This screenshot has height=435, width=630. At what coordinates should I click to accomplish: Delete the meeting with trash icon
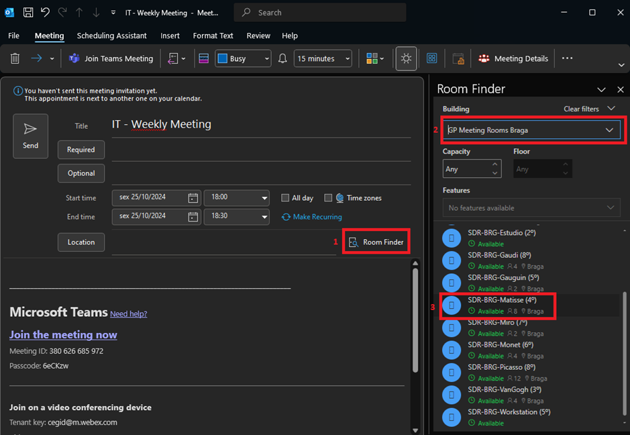pos(15,58)
